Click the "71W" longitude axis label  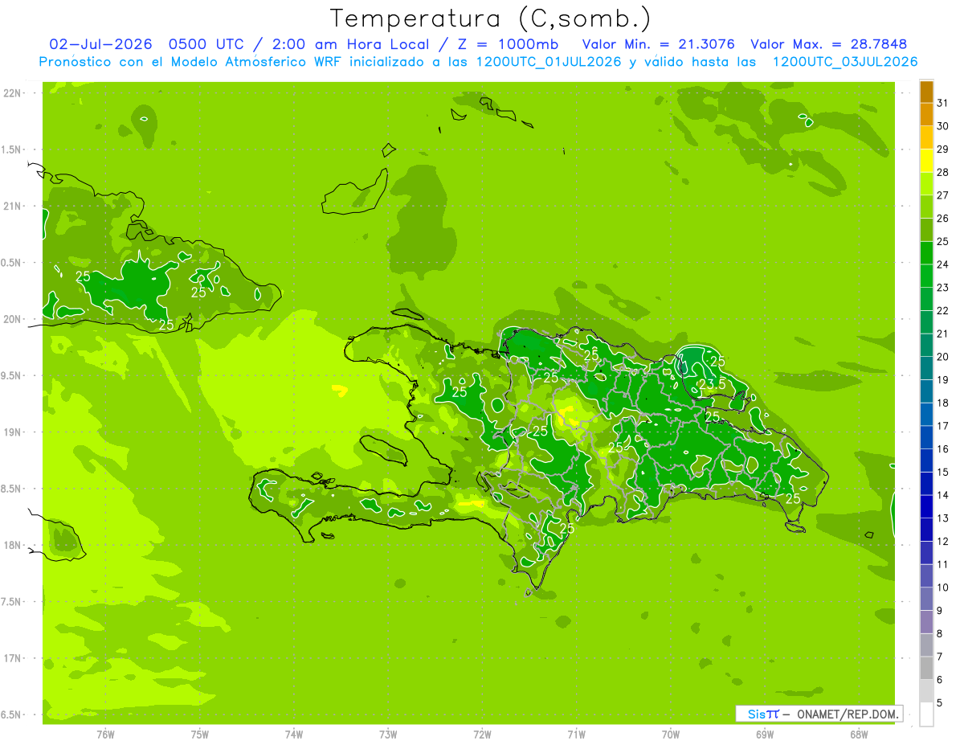point(576,734)
